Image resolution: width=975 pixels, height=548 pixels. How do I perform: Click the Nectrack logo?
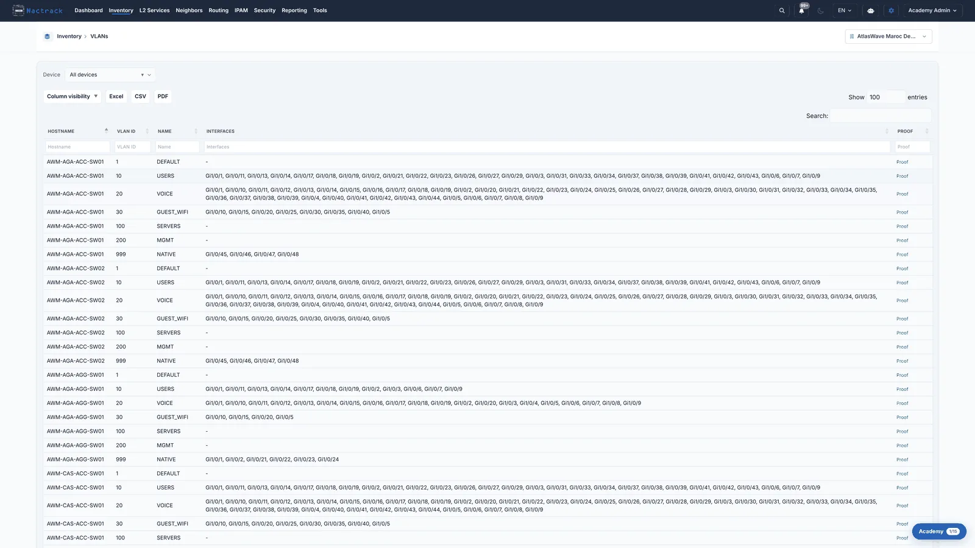[37, 10]
